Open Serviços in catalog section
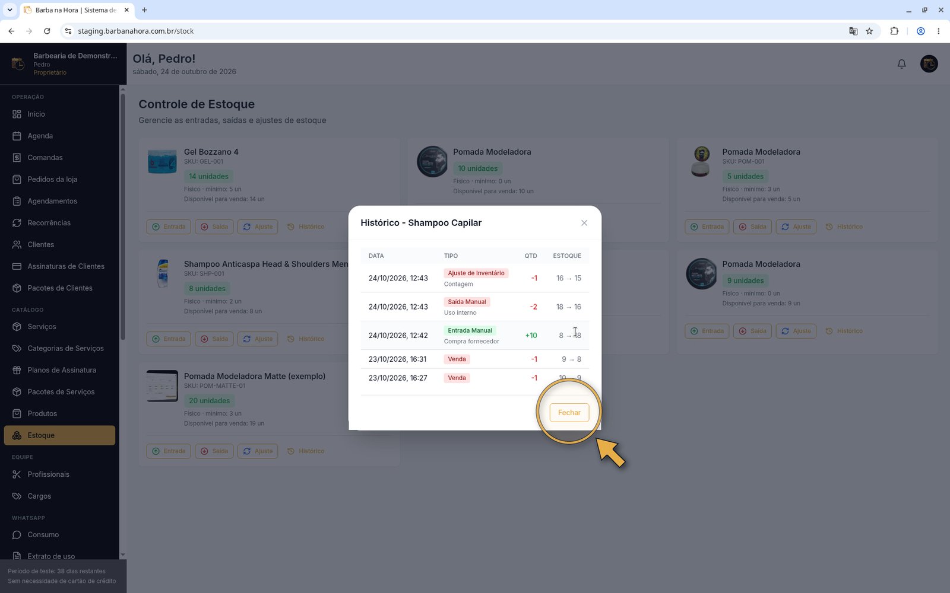Viewport: 950px width, 593px height. [59, 327]
